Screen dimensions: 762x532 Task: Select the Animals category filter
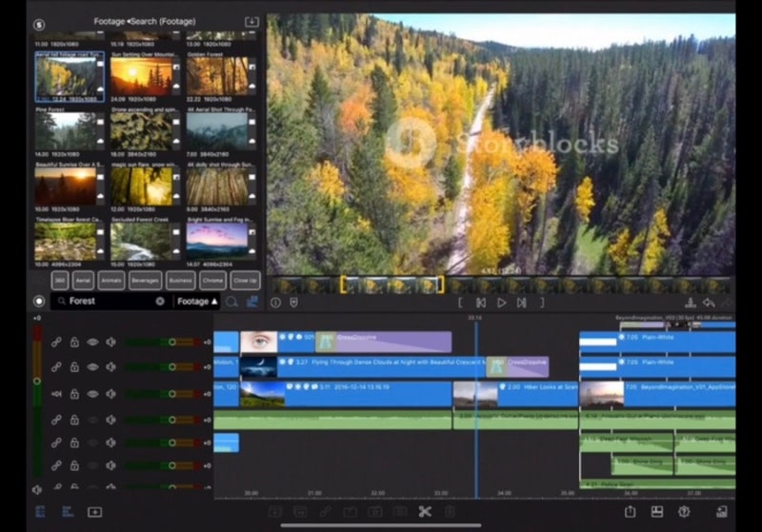tap(111, 281)
